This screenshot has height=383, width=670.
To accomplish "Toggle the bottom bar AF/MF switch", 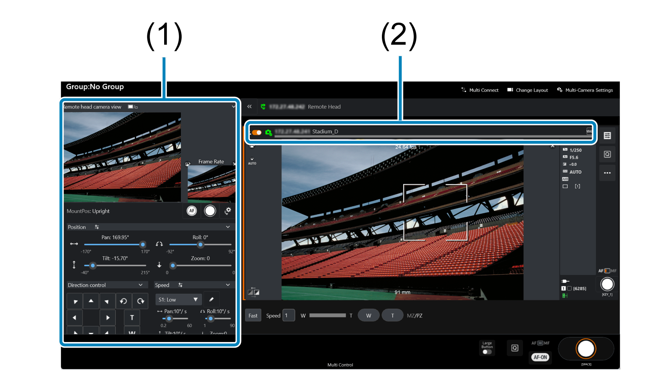I will coord(540,343).
